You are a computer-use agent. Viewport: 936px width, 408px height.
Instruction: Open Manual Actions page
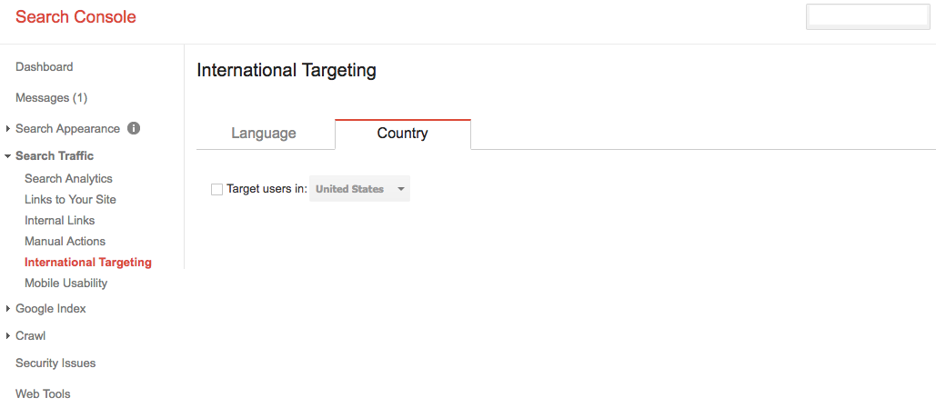point(65,241)
